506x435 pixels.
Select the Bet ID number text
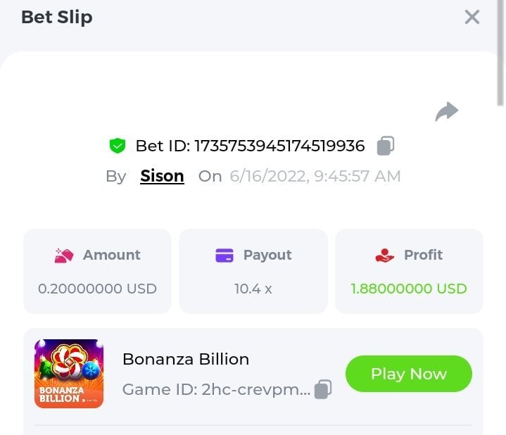pos(279,146)
